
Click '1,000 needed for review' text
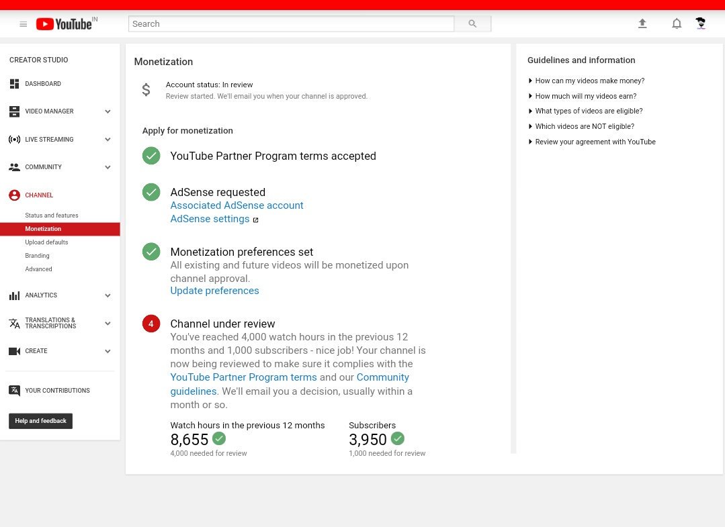click(x=387, y=454)
